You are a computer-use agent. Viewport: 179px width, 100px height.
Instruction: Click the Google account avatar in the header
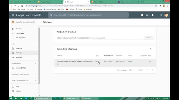[166, 15]
